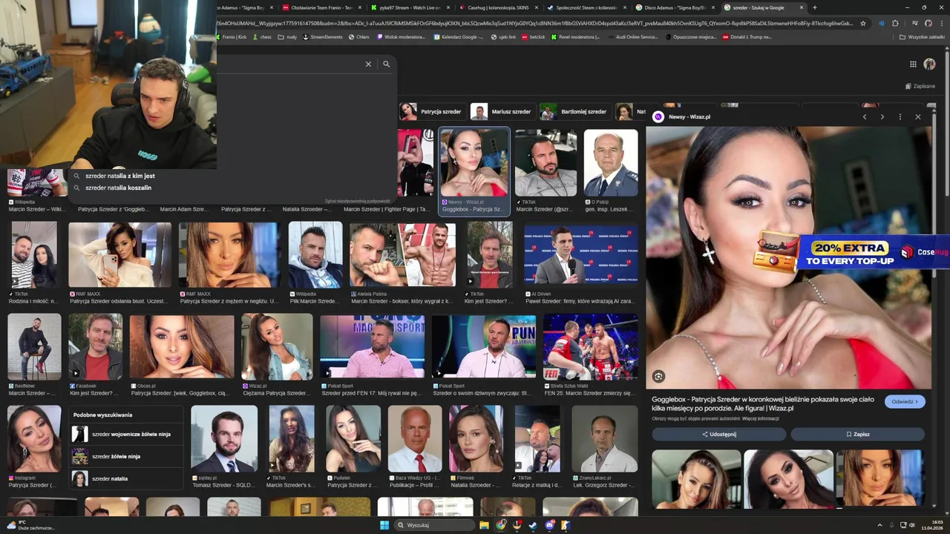Open the three-dot menu in preview panel

tap(900, 117)
